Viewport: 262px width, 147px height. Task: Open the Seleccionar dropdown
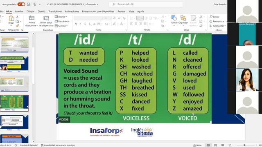(x=217, y=26)
